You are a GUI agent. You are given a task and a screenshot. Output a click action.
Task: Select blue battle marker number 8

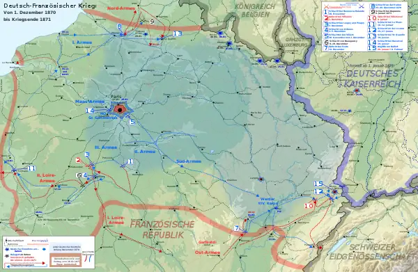pyautogui.click(x=119, y=26)
